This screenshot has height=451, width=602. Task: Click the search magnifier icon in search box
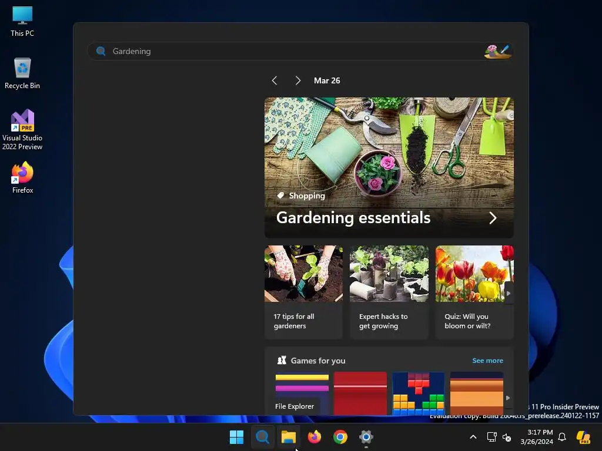[101, 51]
